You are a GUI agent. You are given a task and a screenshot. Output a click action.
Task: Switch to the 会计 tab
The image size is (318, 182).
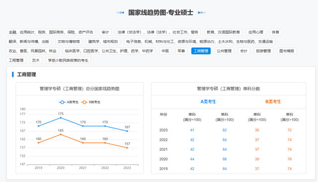244,51
